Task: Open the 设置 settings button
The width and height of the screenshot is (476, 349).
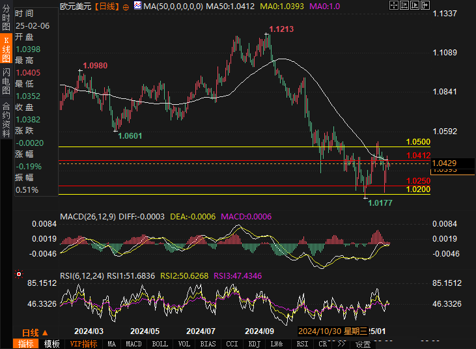Action: (363, 344)
